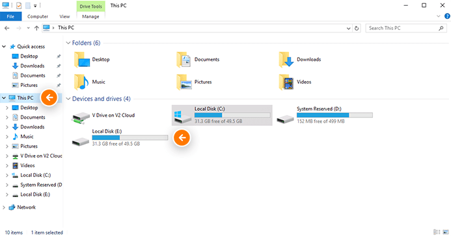The height and width of the screenshot is (236, 451).
Task: Open the Downloads folder in Folders section
Action: click(x=300, y=60)
